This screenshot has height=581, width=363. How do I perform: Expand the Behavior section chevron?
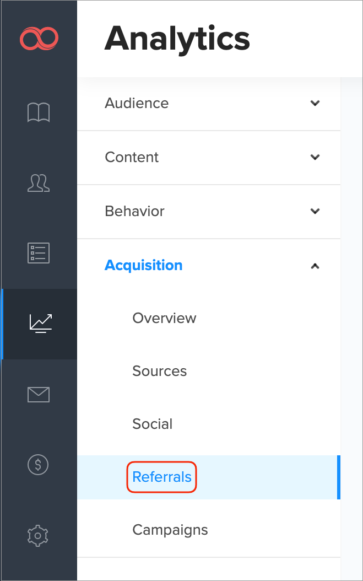click(315, 211)
